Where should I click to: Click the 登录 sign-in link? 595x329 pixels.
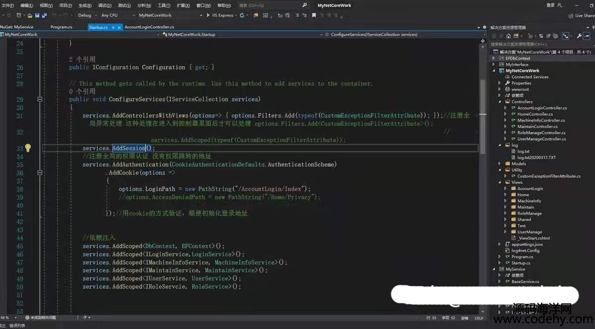click(550, 5)
